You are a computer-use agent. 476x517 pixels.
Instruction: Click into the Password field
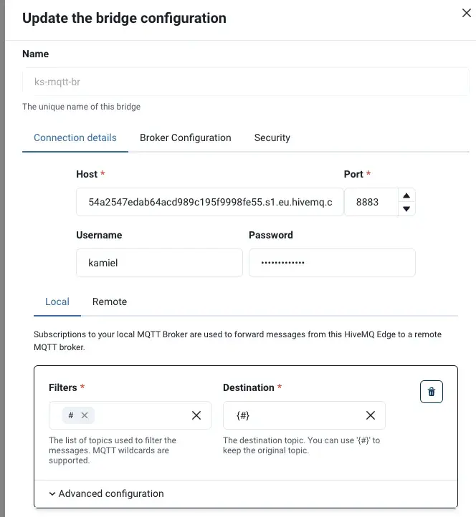coord(332,263)
